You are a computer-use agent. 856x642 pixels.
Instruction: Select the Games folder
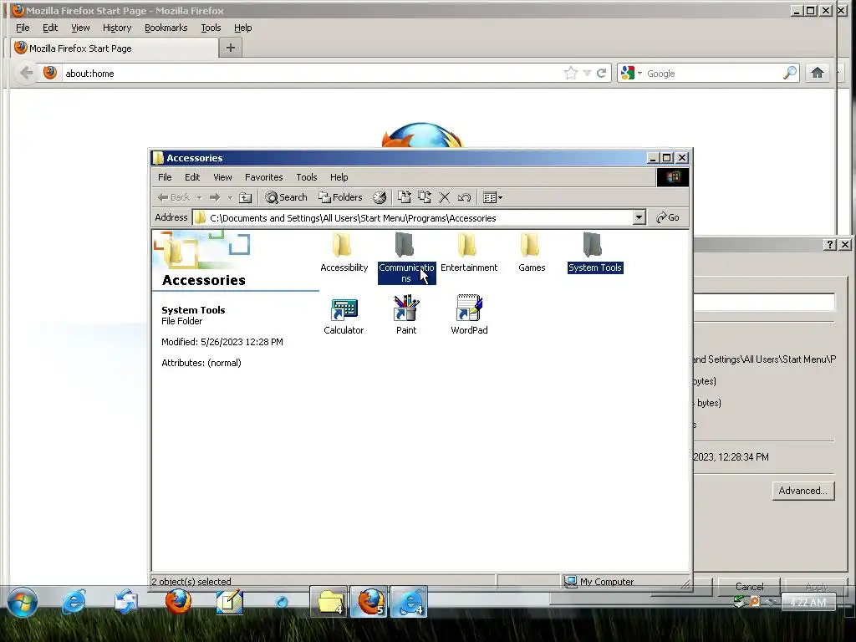(531, 252)
